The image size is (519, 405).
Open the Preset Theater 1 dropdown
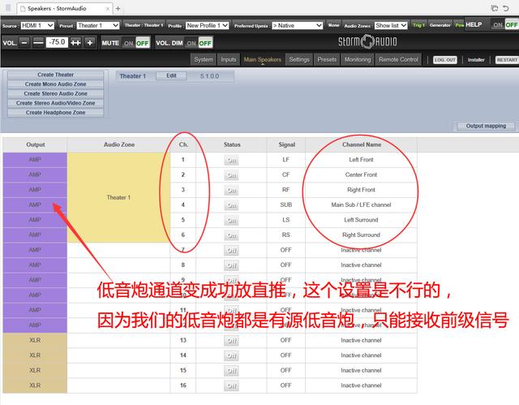[x=98, y=25]
